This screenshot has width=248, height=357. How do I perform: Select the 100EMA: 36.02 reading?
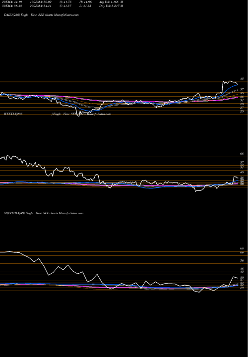click(x=42, y=2)
